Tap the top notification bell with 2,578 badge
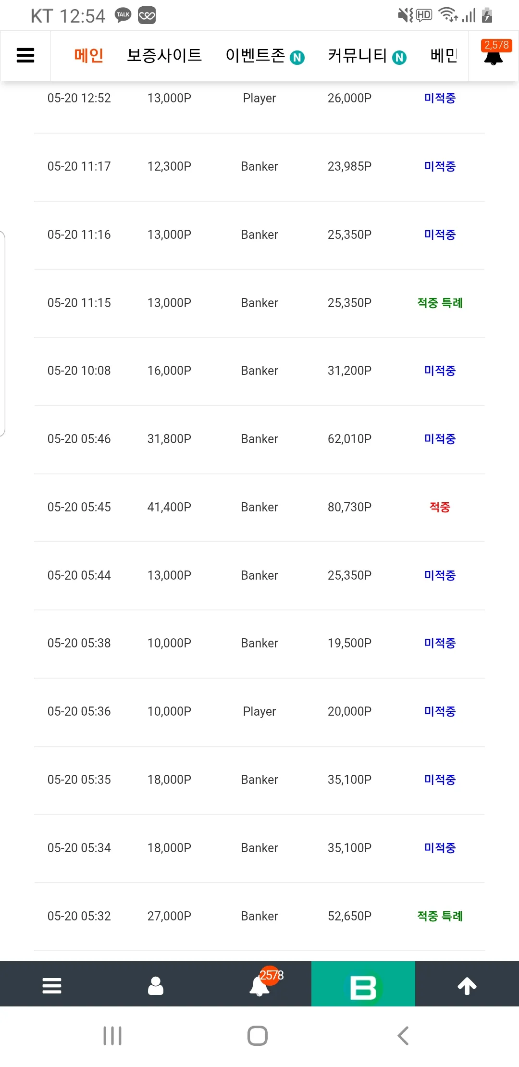Image resolution: width=519 pixels, height=1067 pixels. tap(494, 54)
